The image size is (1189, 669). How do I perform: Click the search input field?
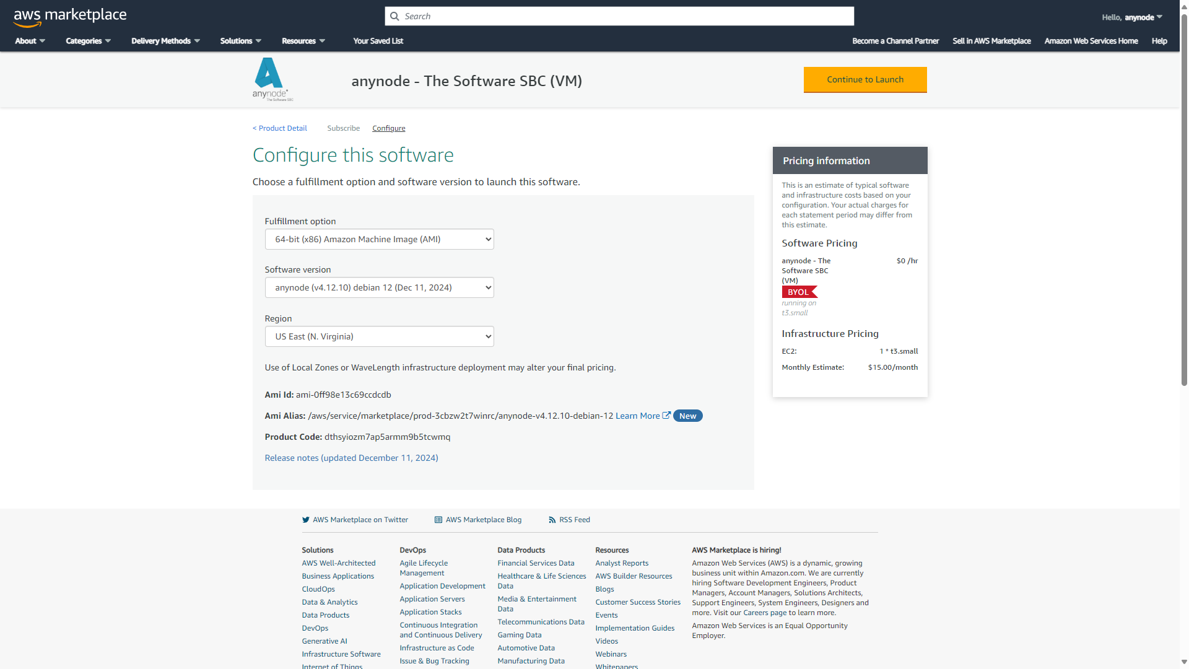619,15
